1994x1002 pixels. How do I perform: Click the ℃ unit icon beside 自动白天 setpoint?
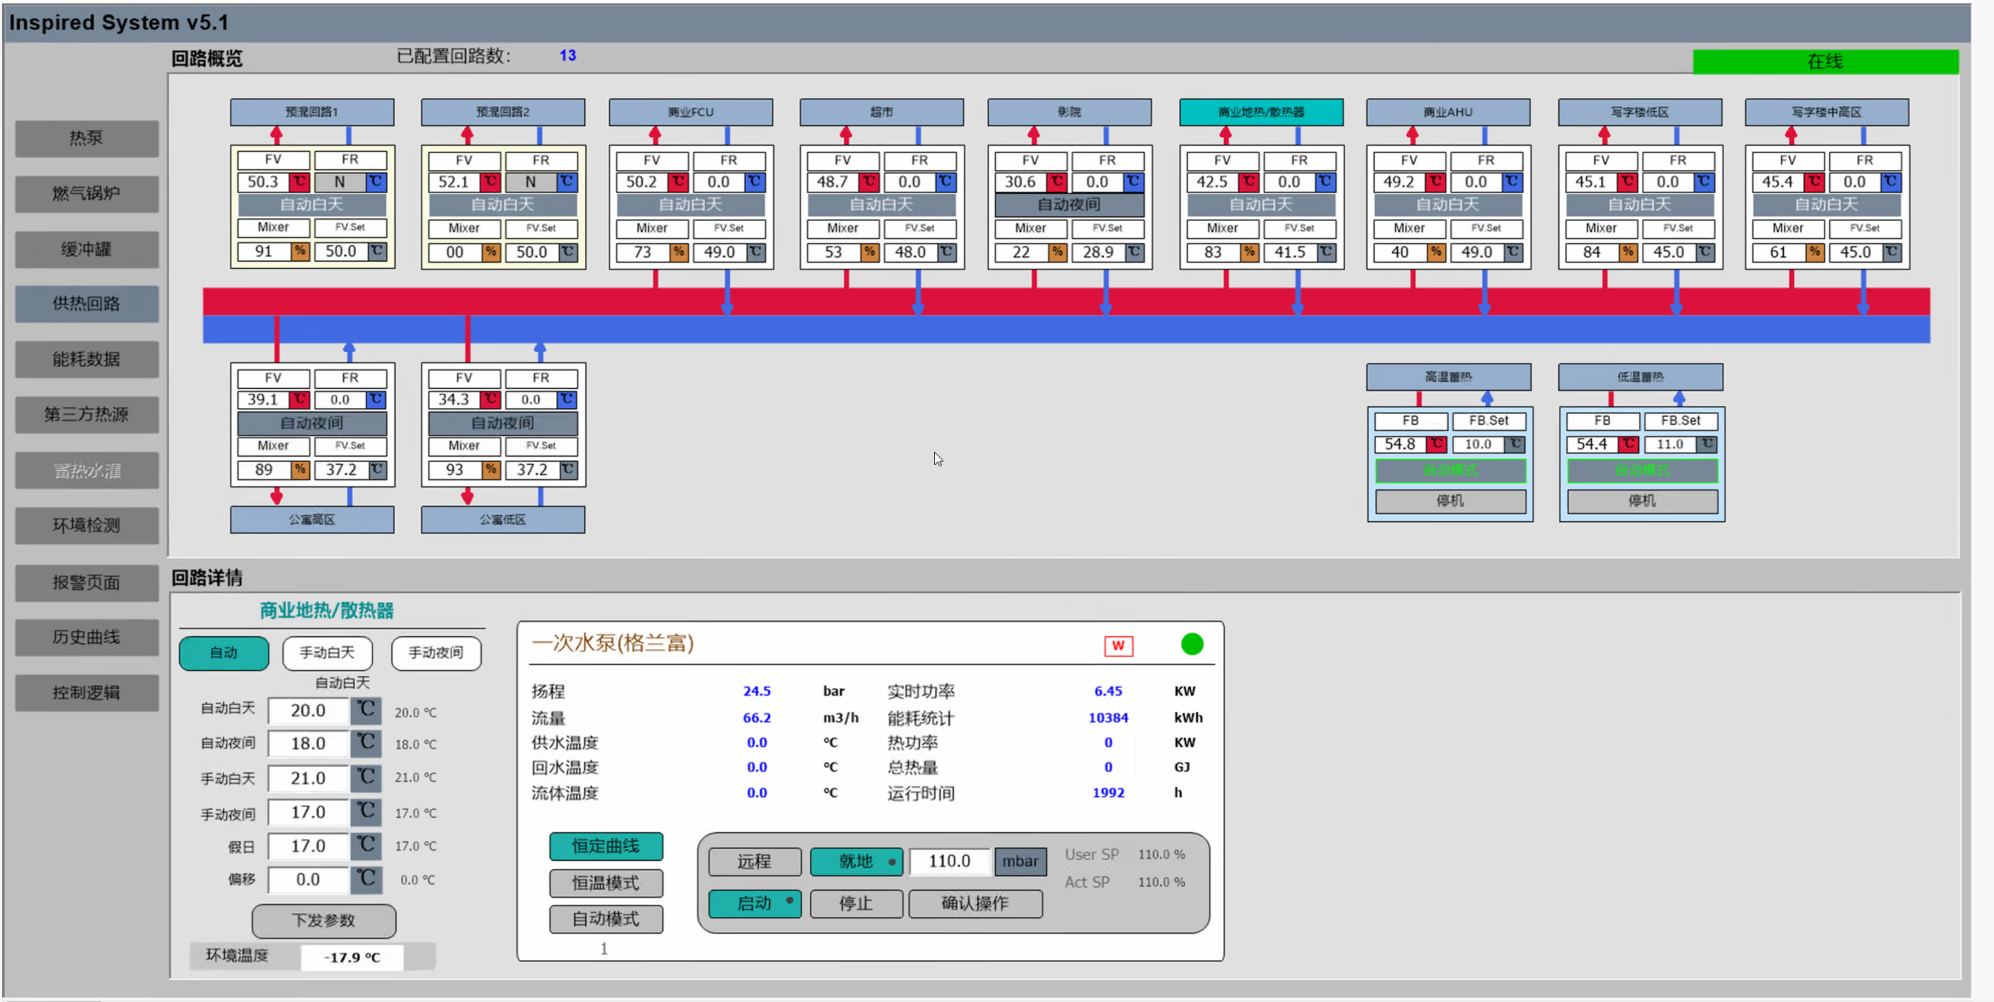tap(365, 709)
